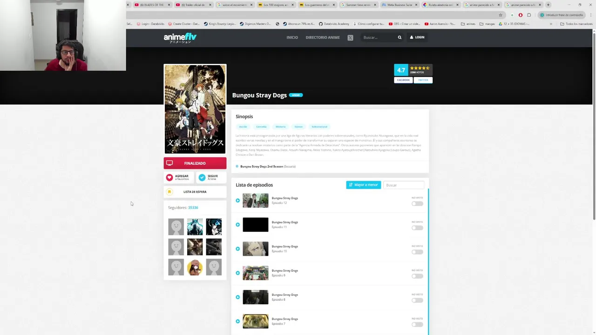Open the Comedia genre tag
This screenshot has height=335, width=596.
pos(261,127)
